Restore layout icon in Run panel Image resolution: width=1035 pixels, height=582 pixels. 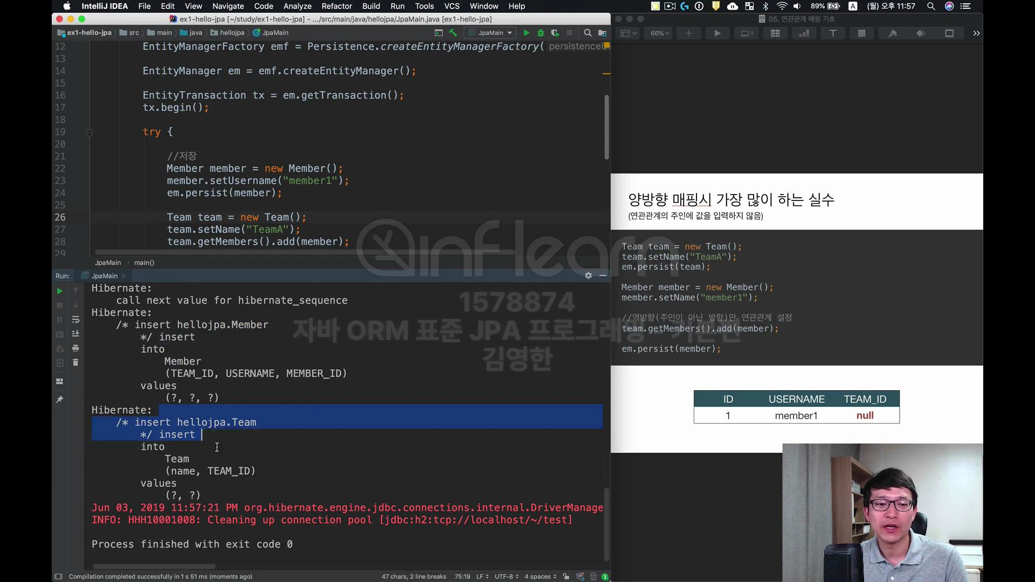(59, 381)
